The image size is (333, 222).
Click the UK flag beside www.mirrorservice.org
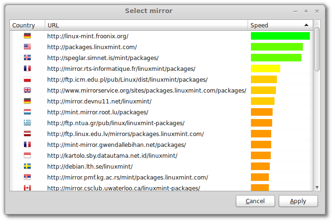(x=27, y=90)
